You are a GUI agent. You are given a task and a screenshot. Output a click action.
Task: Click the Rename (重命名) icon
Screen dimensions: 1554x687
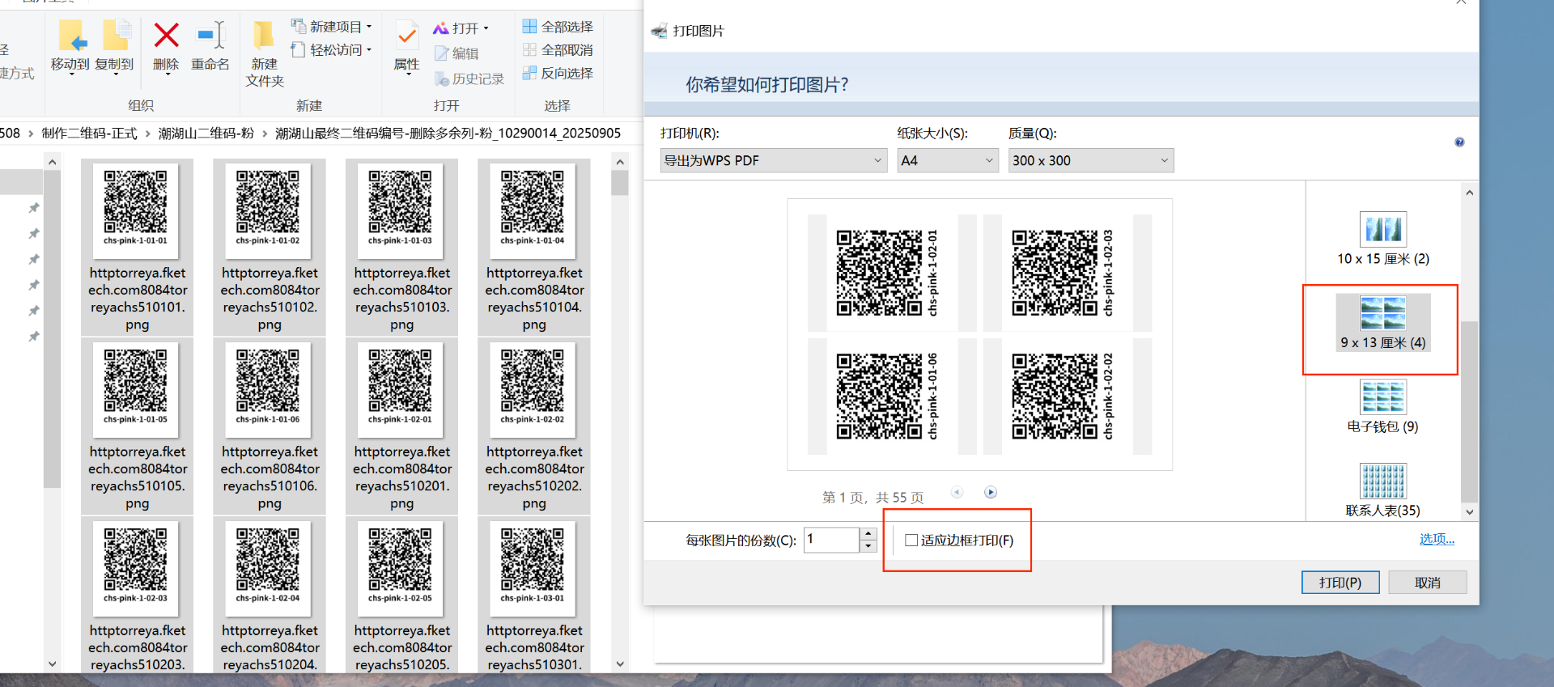pos(210,37)
